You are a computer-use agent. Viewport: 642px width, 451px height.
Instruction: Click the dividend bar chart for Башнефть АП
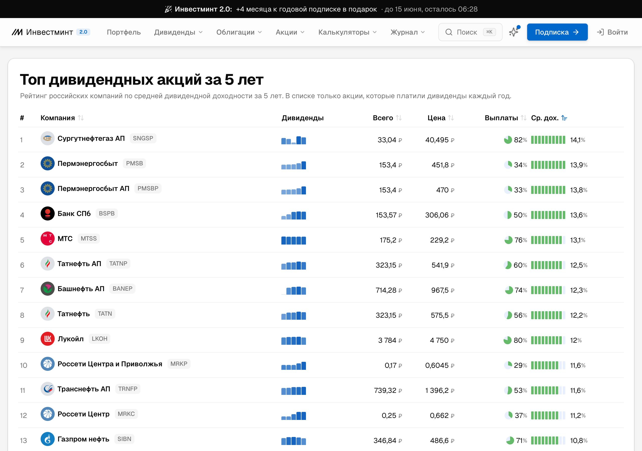294,290
